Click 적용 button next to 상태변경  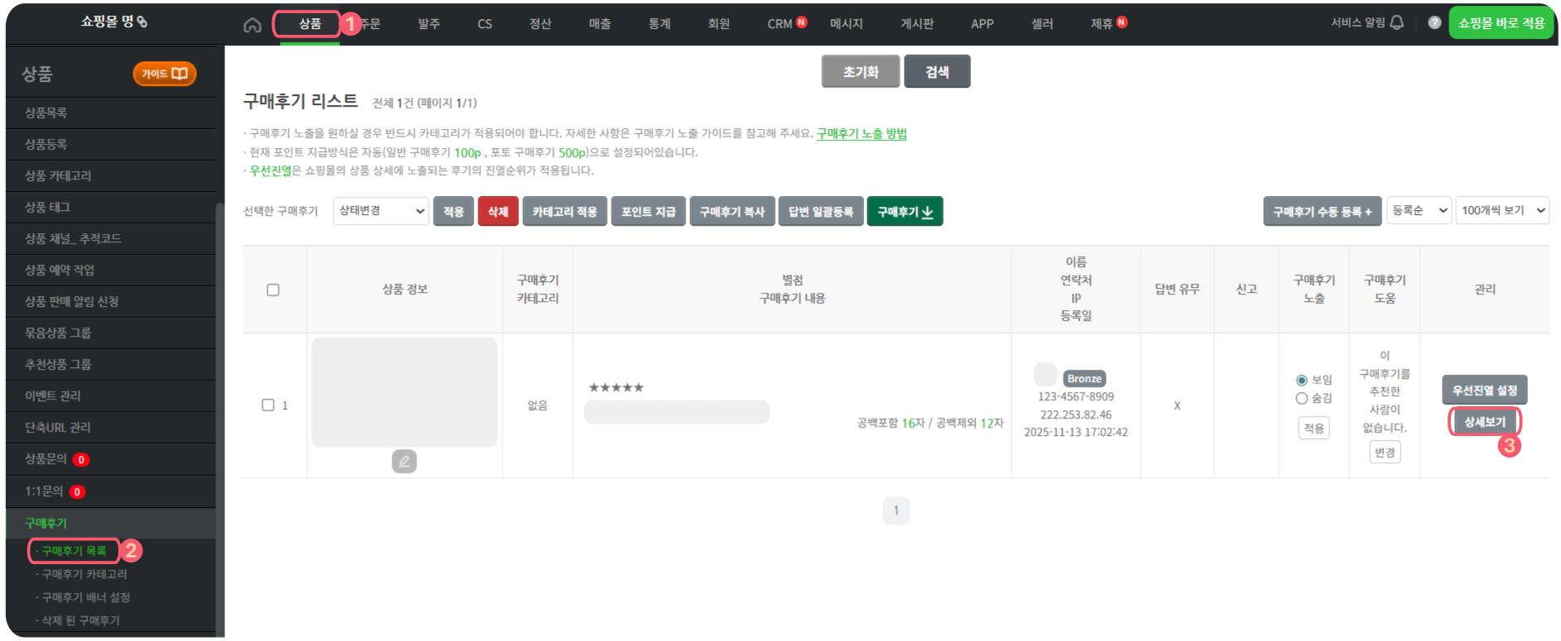click(454, 212)
